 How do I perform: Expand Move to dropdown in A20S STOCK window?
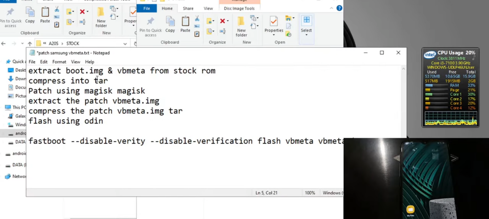pyautogui.click(x=73, y=12)
